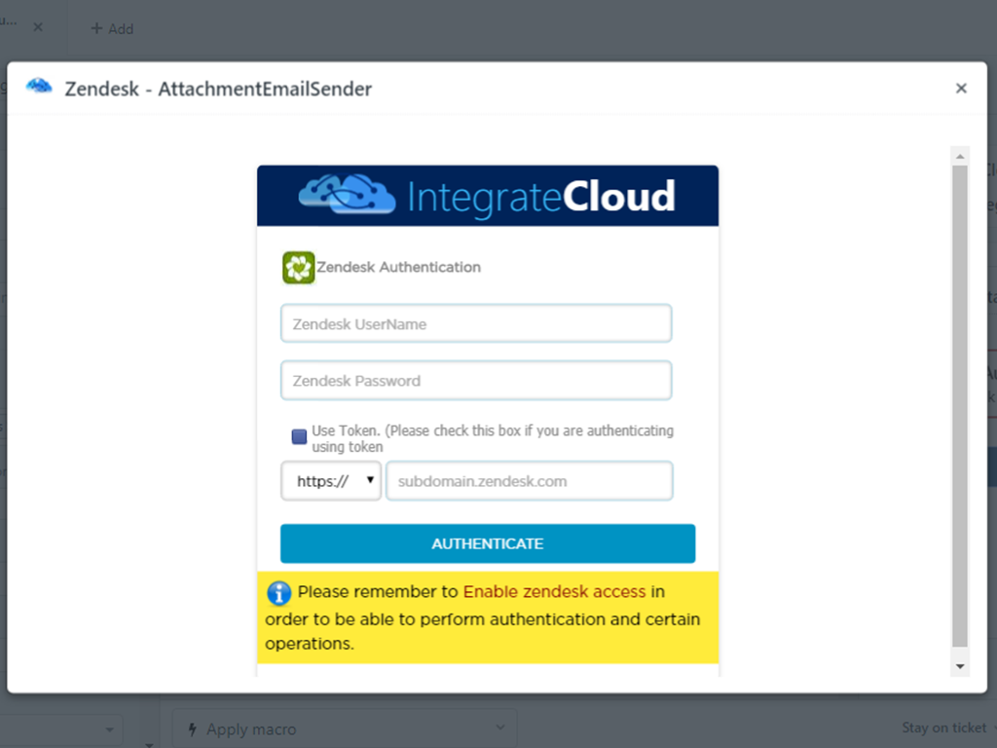Open the https:// protocol dropdown

tap(330, 480)
